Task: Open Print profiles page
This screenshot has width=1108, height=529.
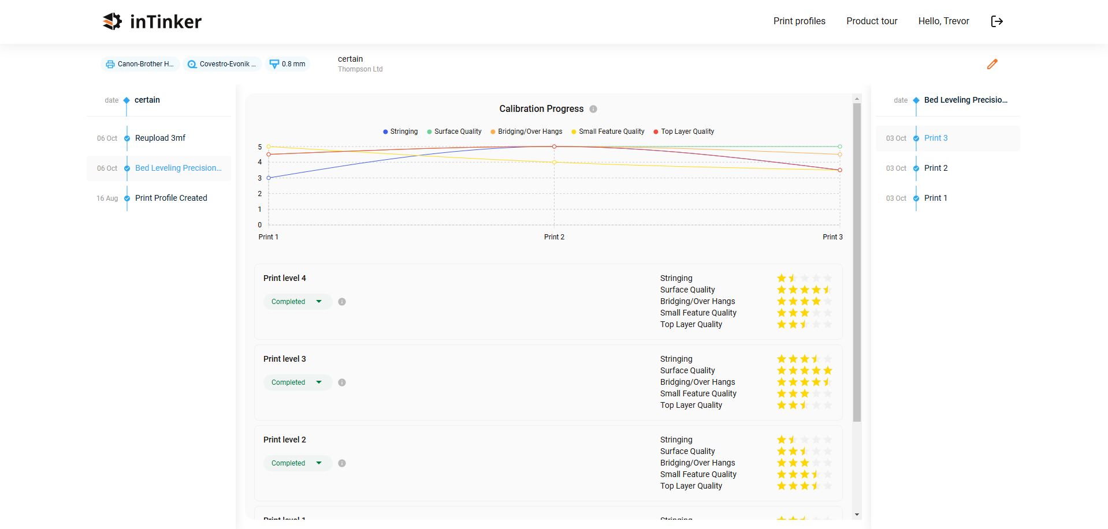Action: click(x=800, y=21)
